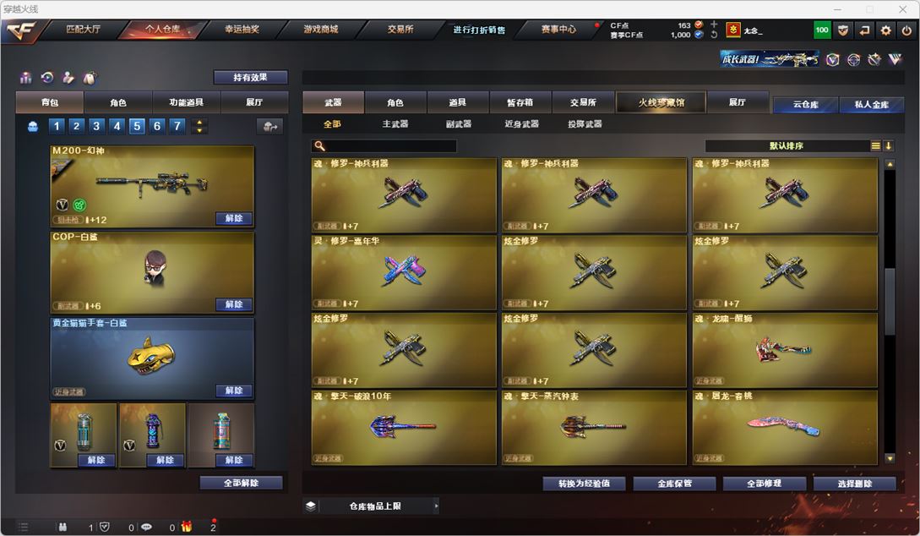
Task: Open the 幸运抽奖 top menu
Action: click(x=242, y=30)
